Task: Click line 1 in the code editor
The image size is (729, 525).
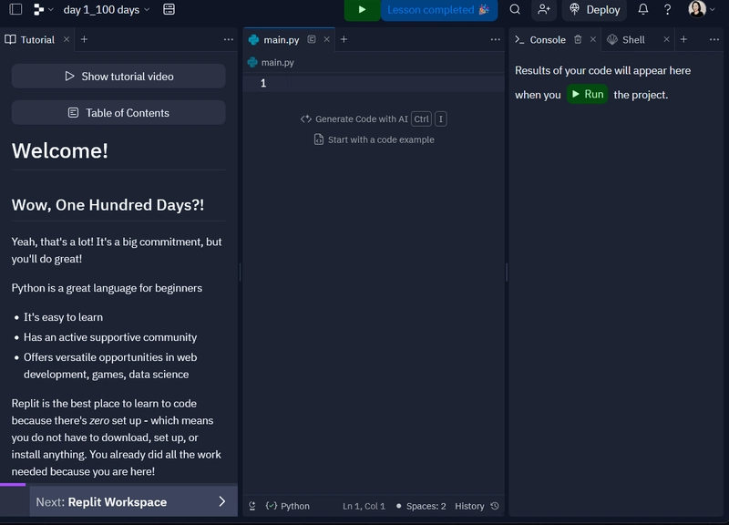Action: point(374,83)
